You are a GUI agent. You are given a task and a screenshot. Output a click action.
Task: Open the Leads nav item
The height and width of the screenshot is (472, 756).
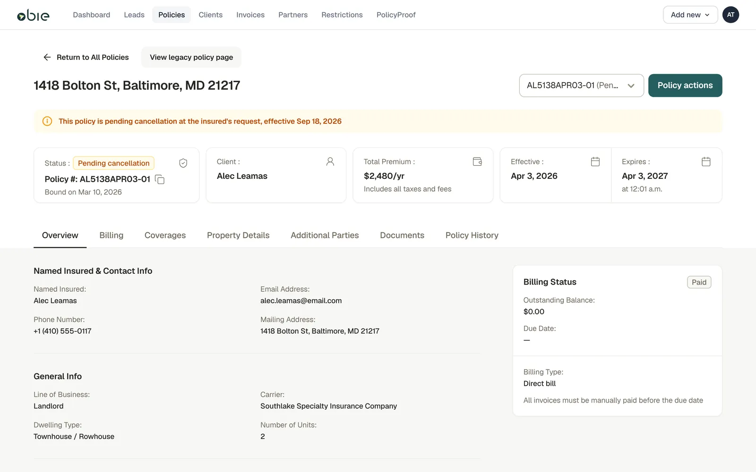click(134, 15)
